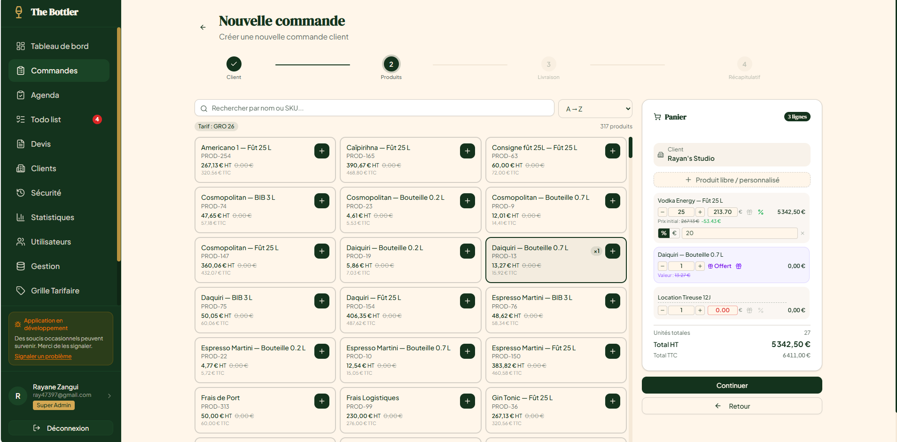This screenshot has height=442, width=897.
Task: Open Sécurité in sidebar
Action: [x=59, y=193]
